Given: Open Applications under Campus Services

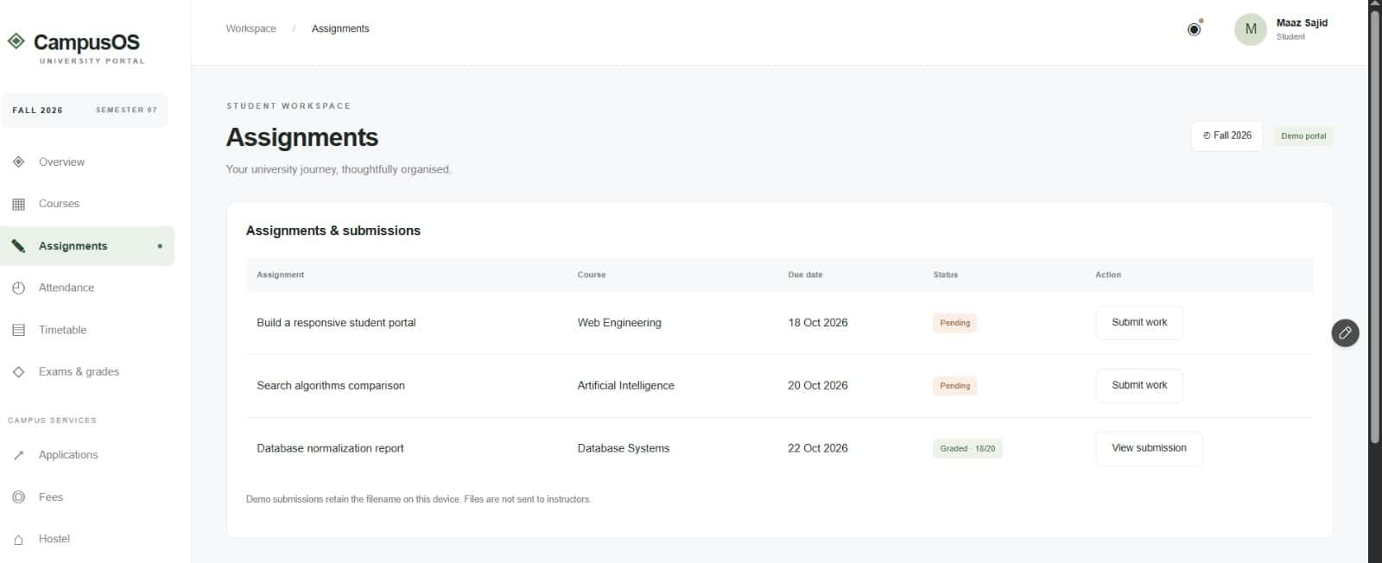Looking at the screenshot, I should click(x=87, y=455).
